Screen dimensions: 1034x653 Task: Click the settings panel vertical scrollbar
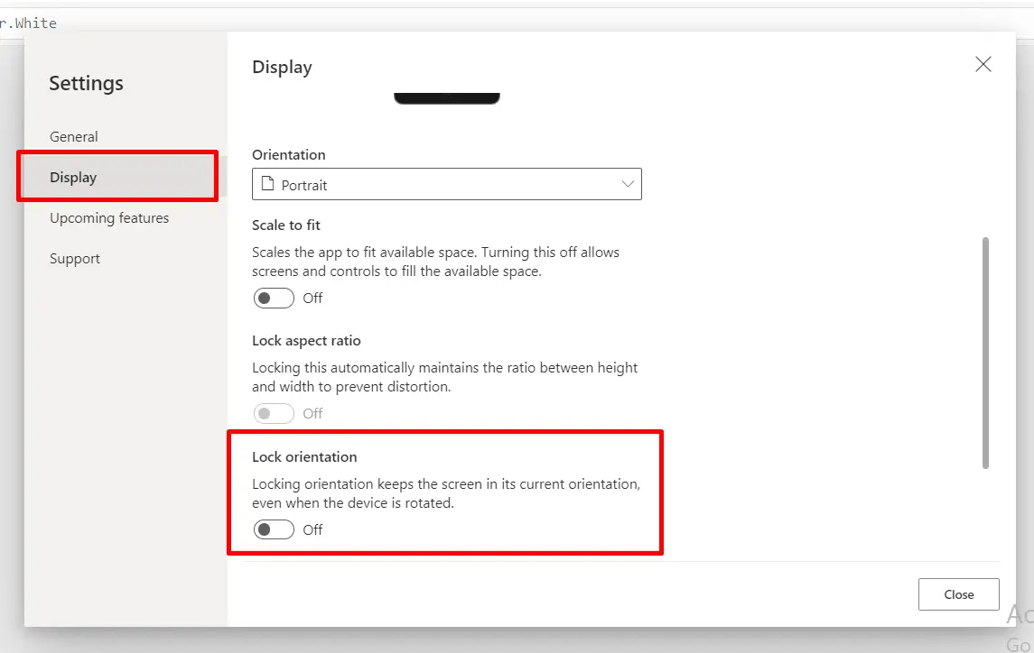[985, 353]
